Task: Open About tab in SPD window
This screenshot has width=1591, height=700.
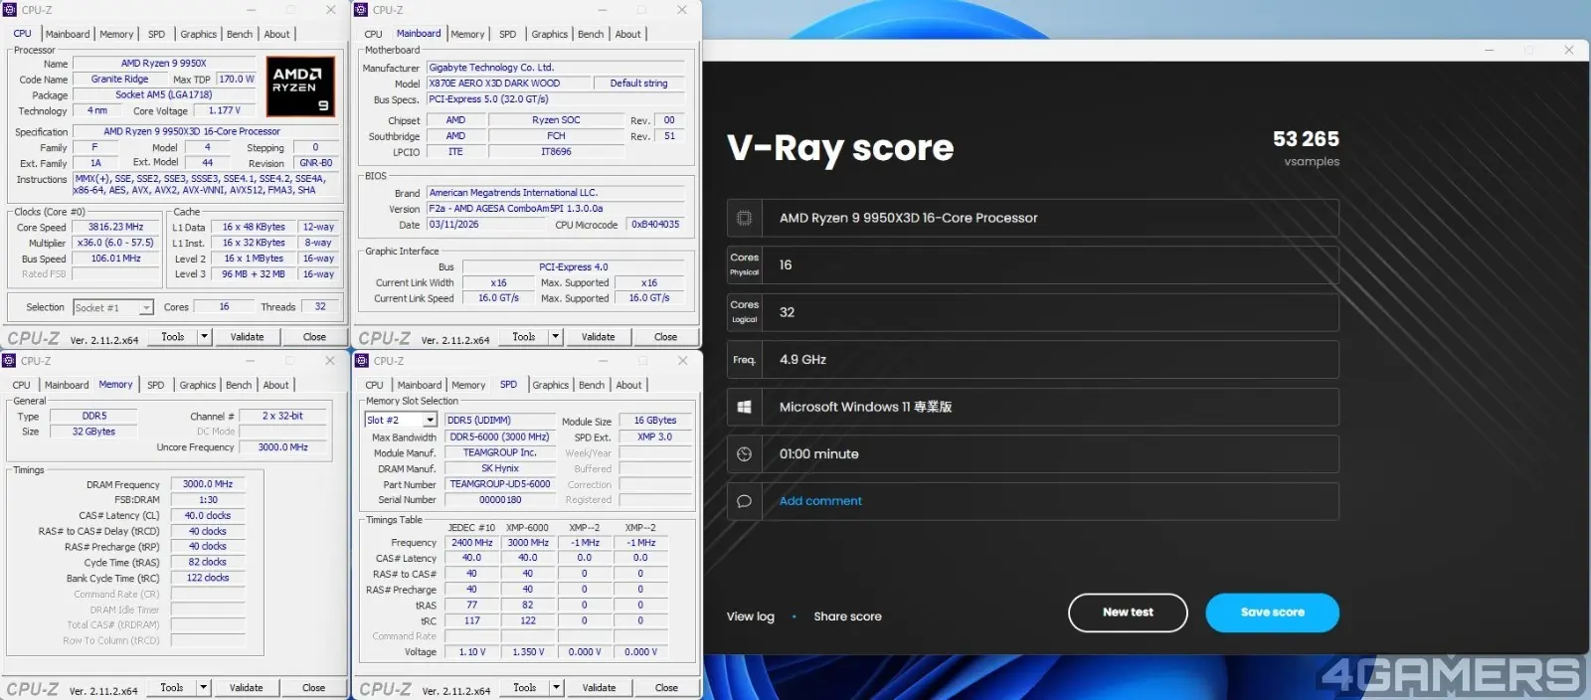Action: point(628,385)
